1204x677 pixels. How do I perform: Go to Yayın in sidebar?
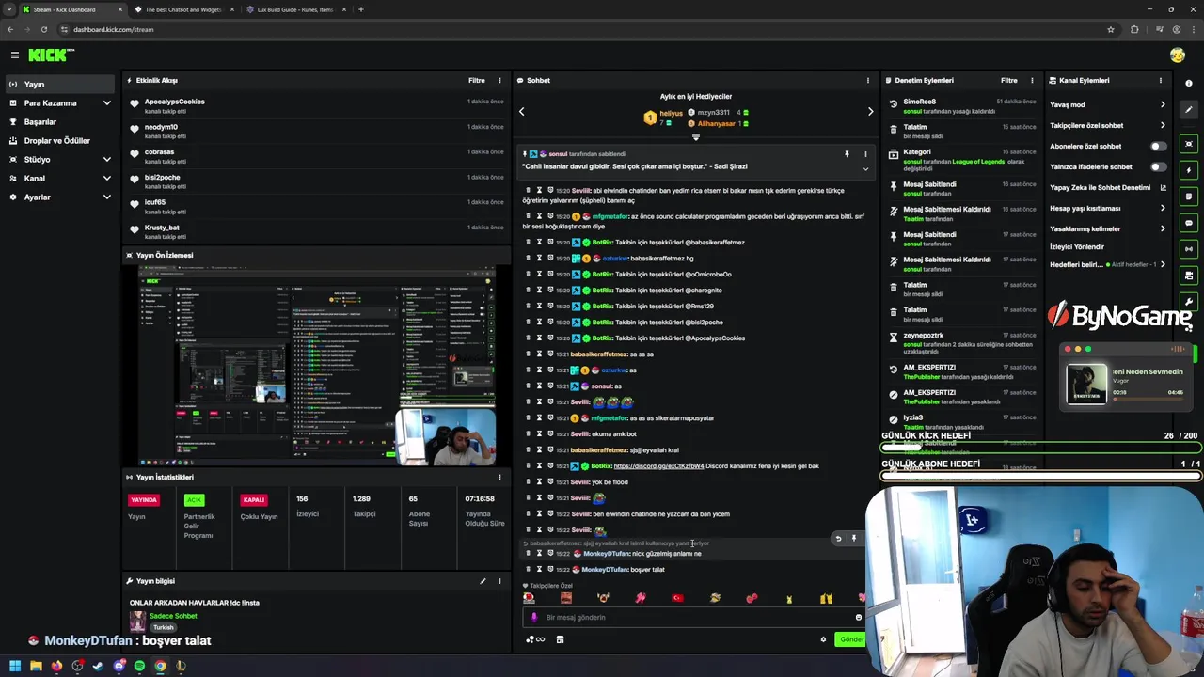[60, 84]
